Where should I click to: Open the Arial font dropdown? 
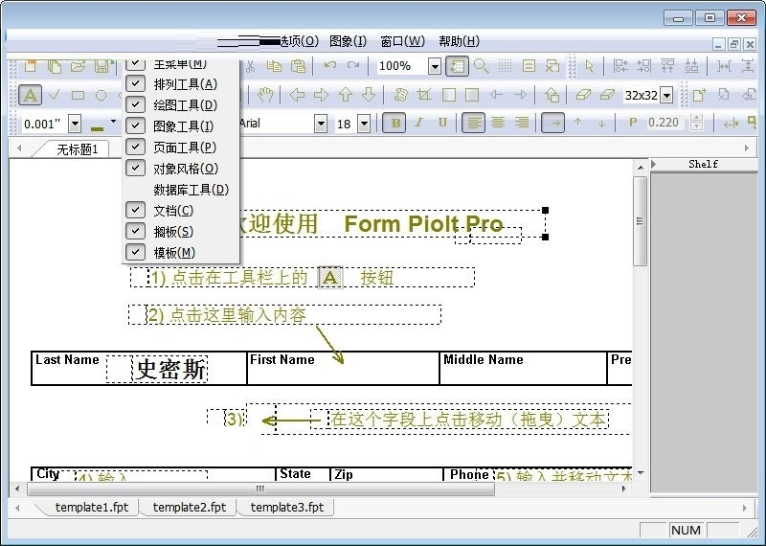(321, 124)
